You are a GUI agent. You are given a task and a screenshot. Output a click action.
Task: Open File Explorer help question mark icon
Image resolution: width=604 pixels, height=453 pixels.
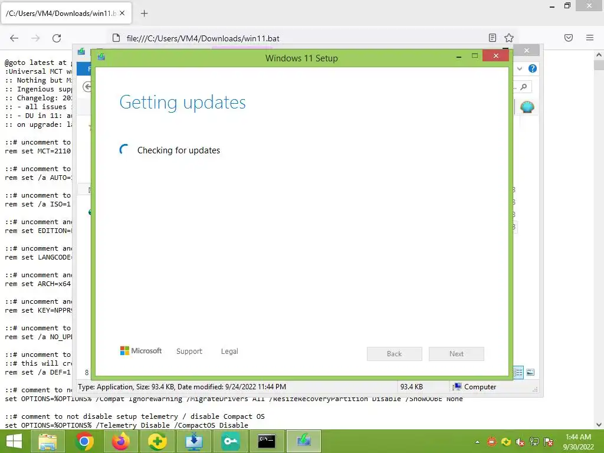(533, 68)
